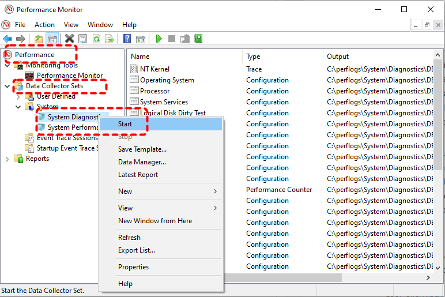This screenshot has height=297, width=445.
Task: Click the green Start data collector toolbar icon
Action: [159, 39]
